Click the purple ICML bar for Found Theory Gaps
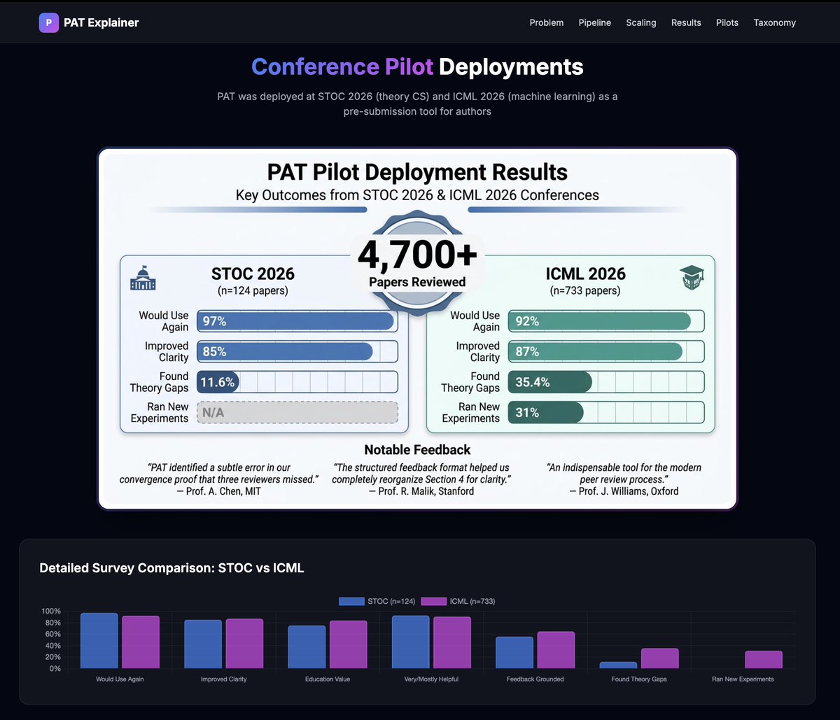This screenshot has height=720, width=840. point(659,658)
